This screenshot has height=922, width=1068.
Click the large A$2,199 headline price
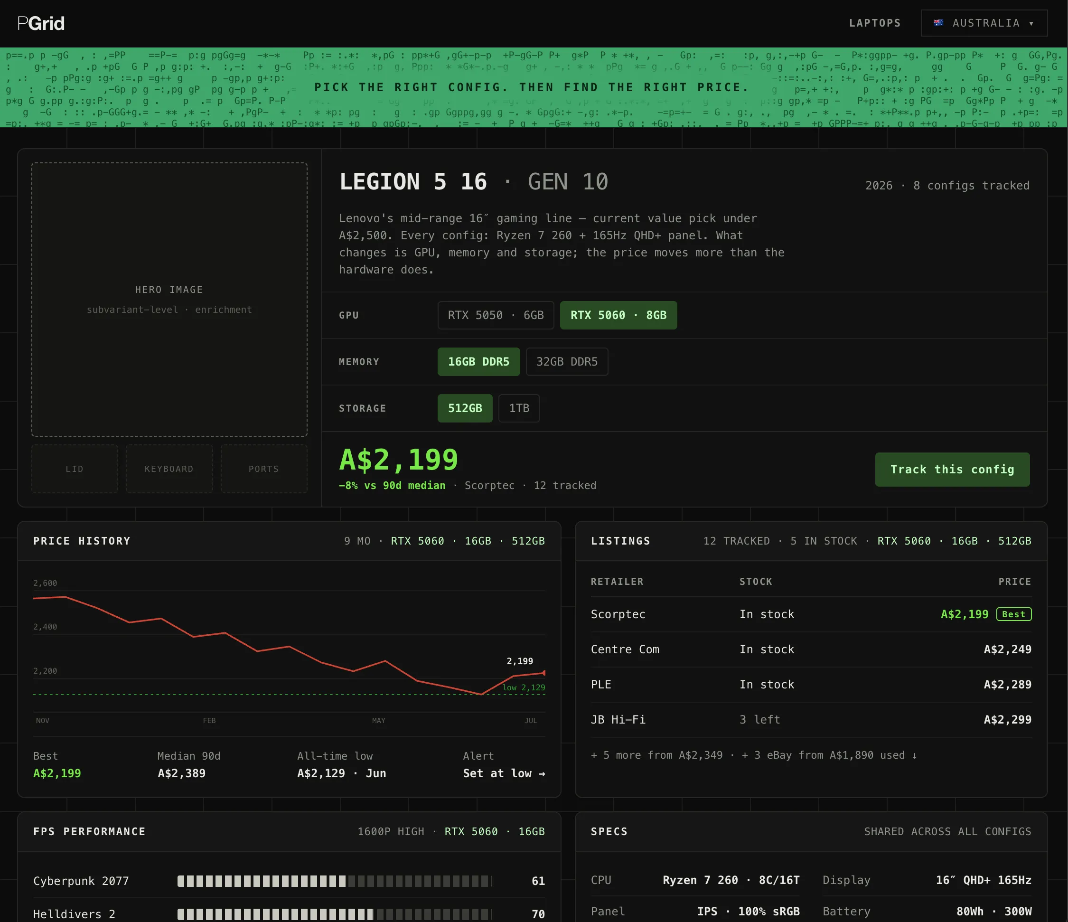[398, 460]
